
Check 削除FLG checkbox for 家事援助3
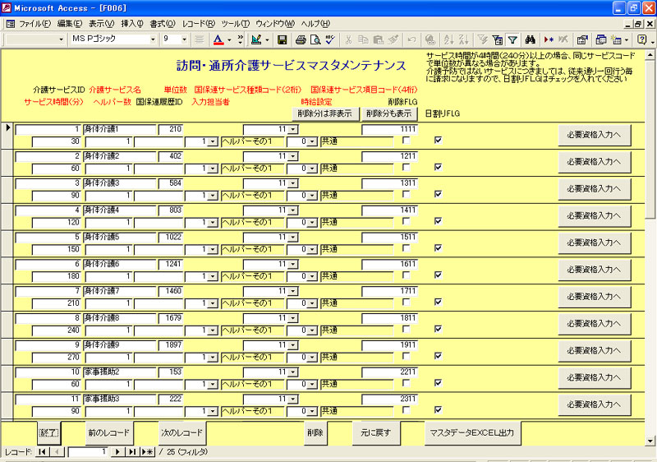406,410
